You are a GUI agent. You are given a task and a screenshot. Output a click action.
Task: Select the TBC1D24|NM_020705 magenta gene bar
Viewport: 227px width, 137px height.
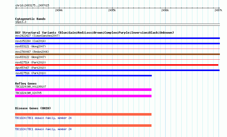[x=83, y=96]
